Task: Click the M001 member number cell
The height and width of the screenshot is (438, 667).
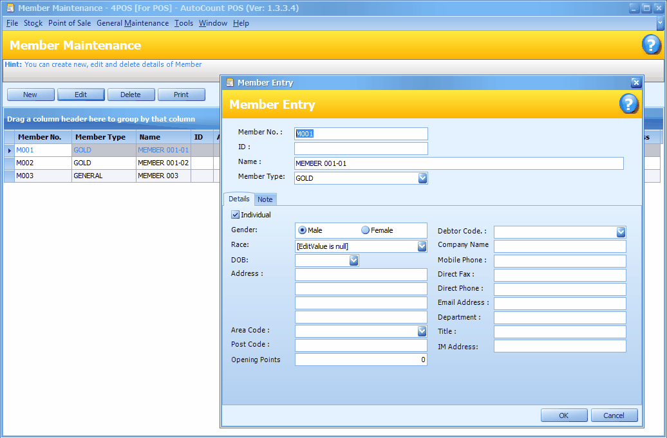Action: [x=43, y=151]
